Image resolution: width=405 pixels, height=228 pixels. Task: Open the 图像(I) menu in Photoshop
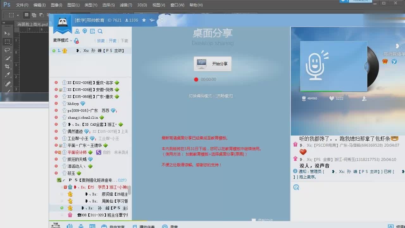57,5
